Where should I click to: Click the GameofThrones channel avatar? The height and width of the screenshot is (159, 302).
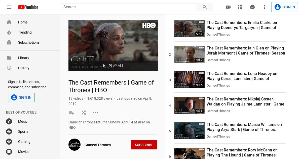tap(74, 145)
